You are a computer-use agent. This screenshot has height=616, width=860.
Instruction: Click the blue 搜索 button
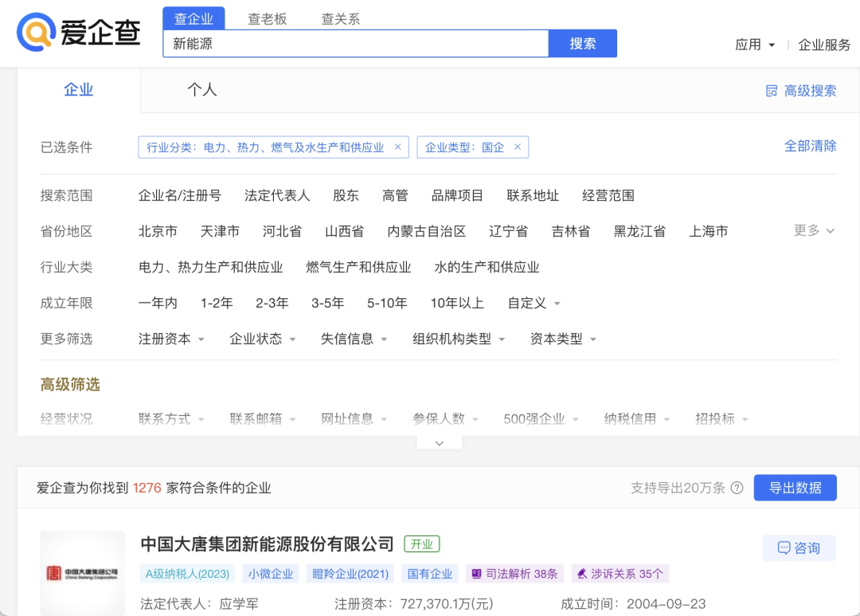582,44
